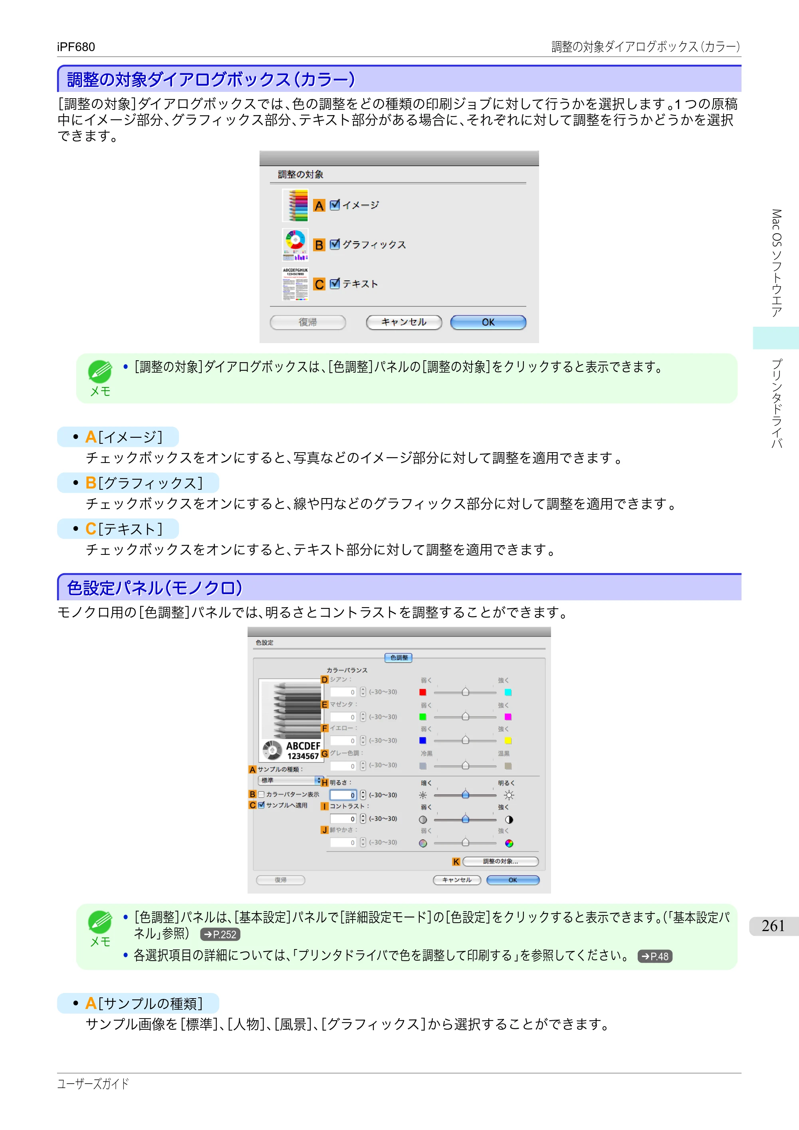Click the cyan (シアン) value stepper arrows
Image resolution: width=799 pixels, height=1130 pixels.
[x=363, y=691]
